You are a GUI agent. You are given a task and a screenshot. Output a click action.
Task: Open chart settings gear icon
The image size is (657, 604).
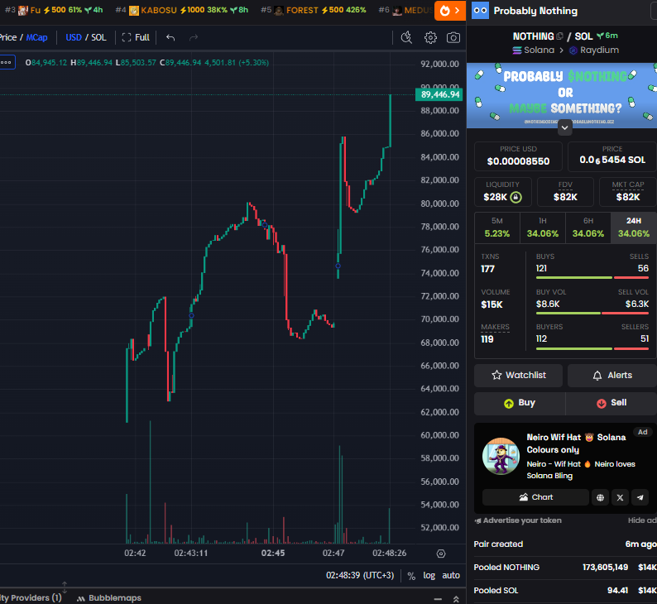[430, 38]
